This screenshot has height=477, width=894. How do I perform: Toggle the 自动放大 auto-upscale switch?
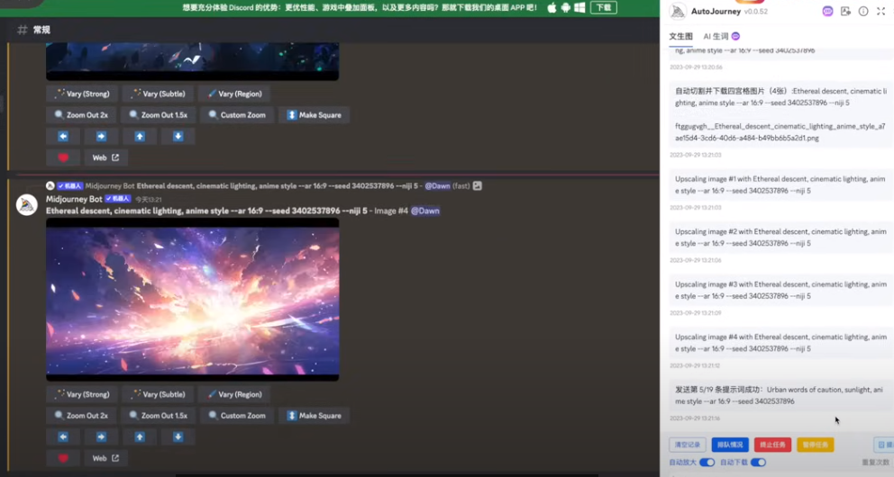[707, 463]
